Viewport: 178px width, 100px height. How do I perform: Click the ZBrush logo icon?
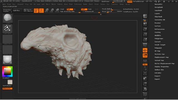click(1, 1)
